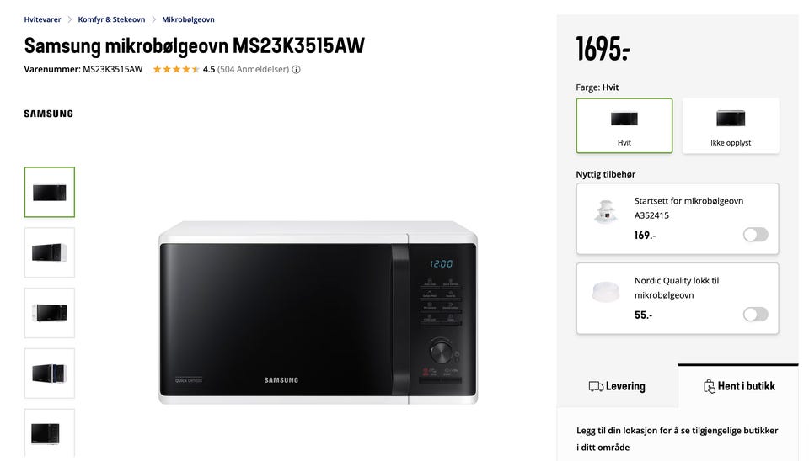
Task: Open the Komfyr & Stekeovn breadcrumb link
Action: coord(111,19)
